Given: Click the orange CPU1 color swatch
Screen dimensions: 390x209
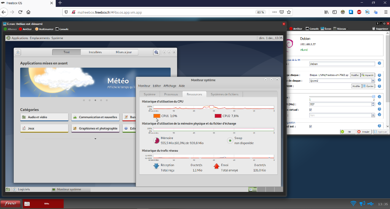Looking at the screenshot, I should [x=157, y=116].
